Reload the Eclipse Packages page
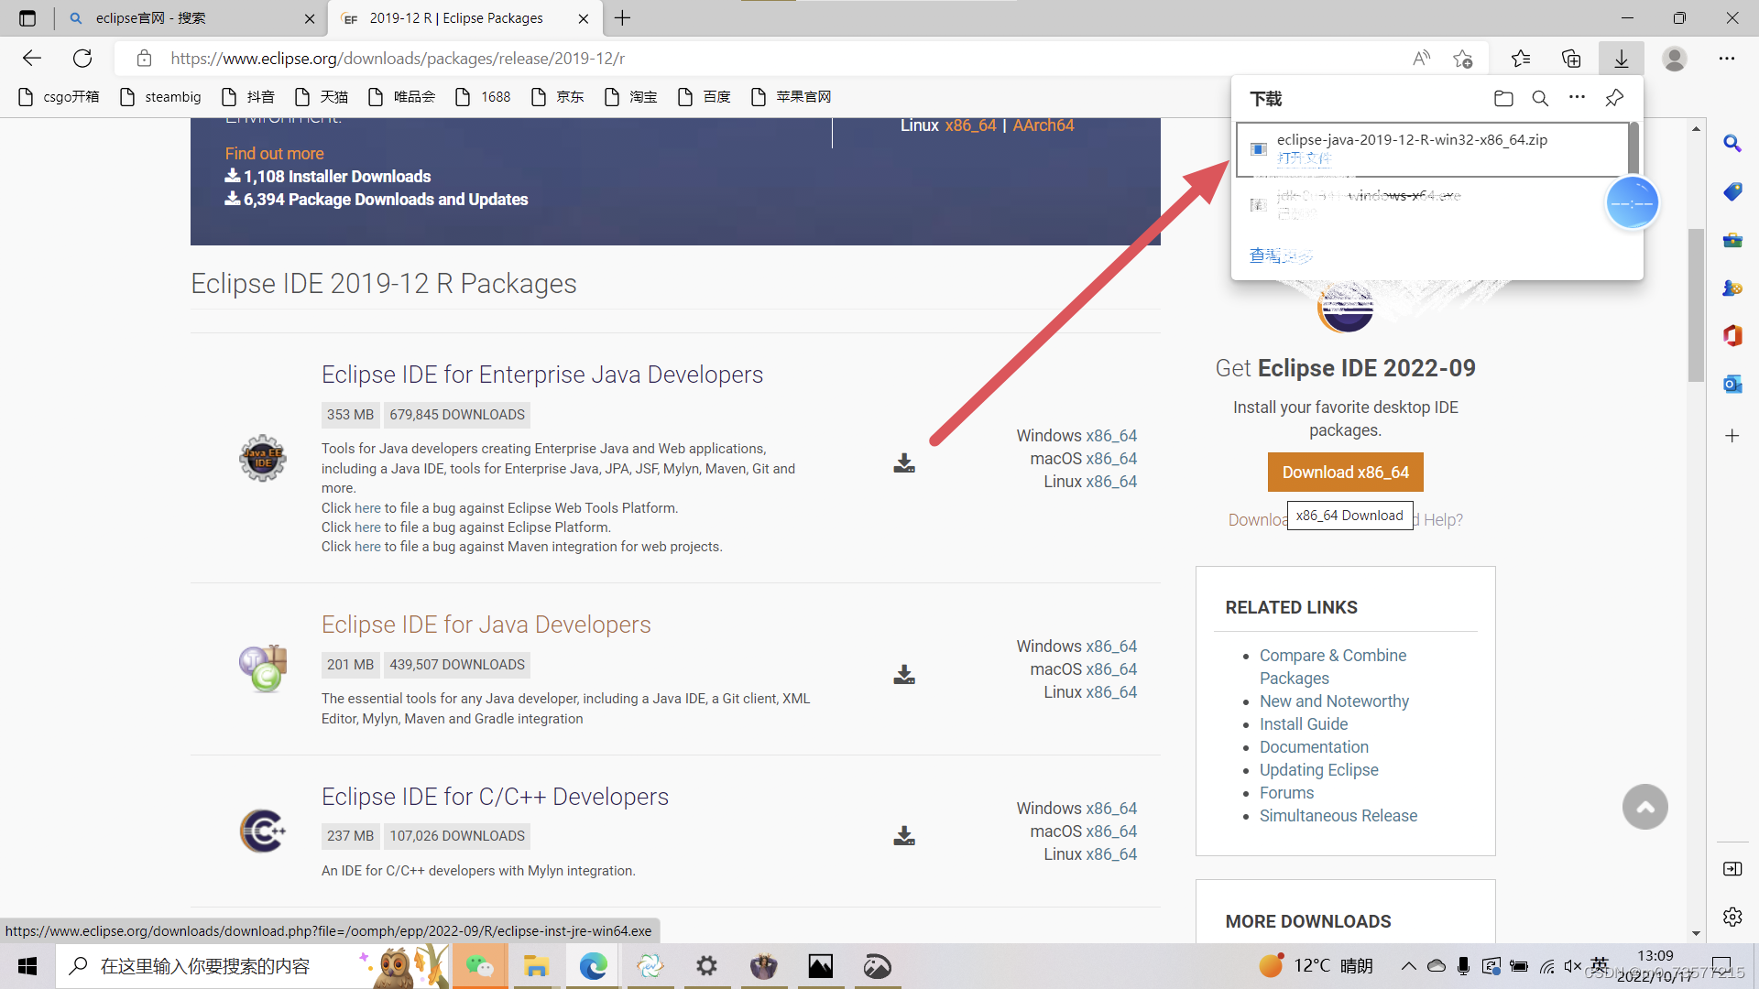The image size is (1759, 989). 82,59
